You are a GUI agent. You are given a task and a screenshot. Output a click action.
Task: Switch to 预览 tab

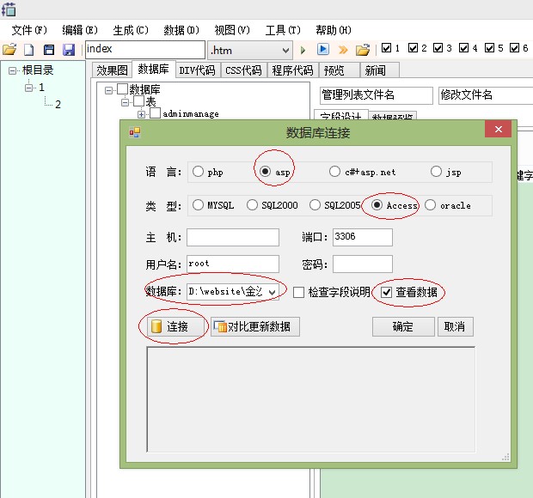tap(339, 70)
